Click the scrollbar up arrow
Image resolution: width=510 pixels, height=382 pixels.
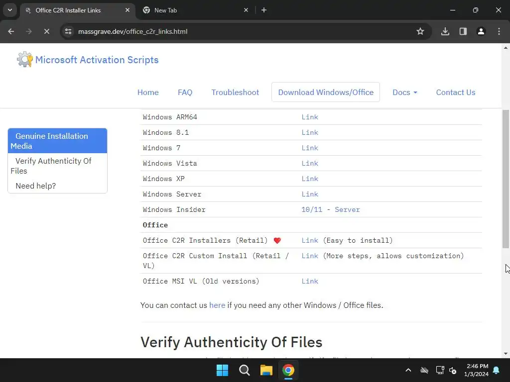(506, 48)
